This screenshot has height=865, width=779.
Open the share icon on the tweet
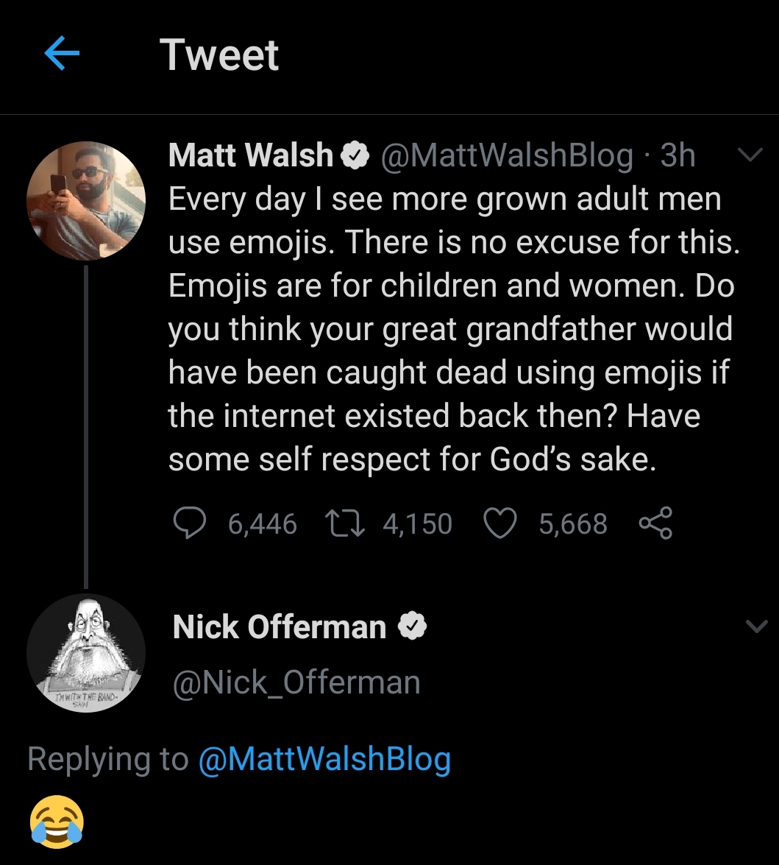(x=655, y=523)
